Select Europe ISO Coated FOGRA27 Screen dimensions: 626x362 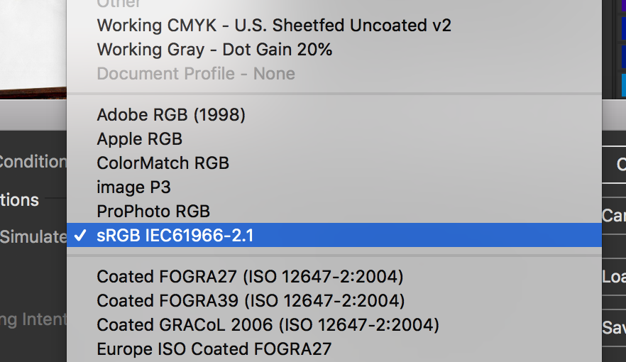pyautogui.click(x=214, y=349)
